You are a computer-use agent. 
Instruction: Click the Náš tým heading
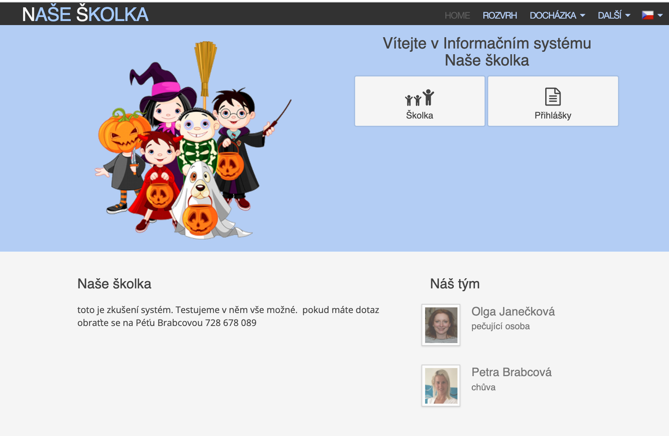(455, 284)
